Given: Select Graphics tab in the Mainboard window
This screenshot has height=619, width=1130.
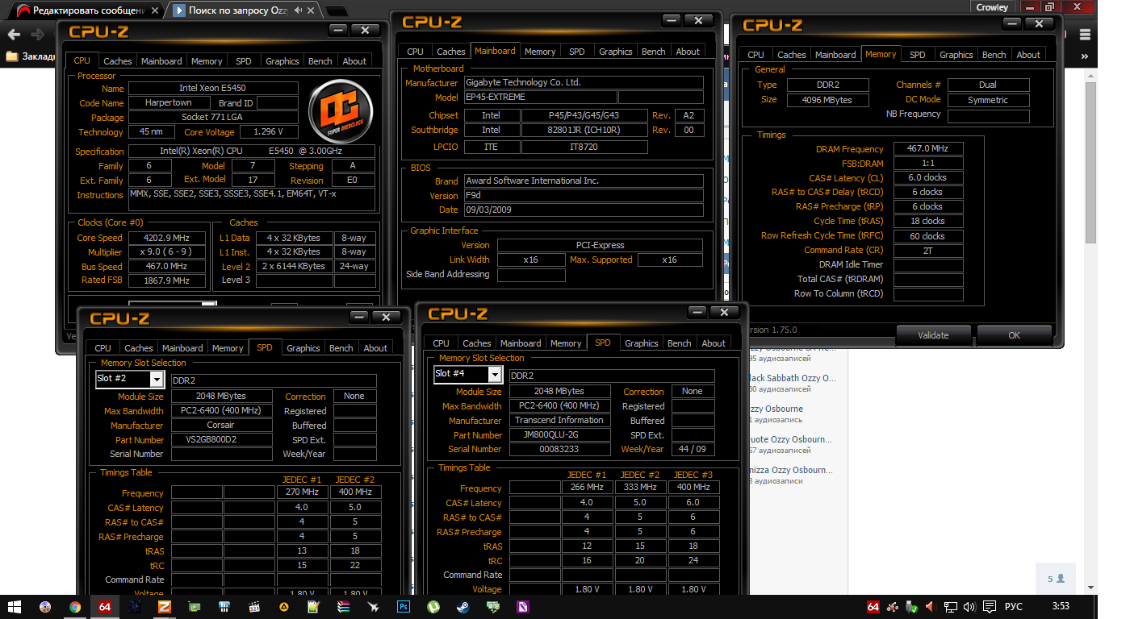Looking at the screenshot, I should 616,52.
